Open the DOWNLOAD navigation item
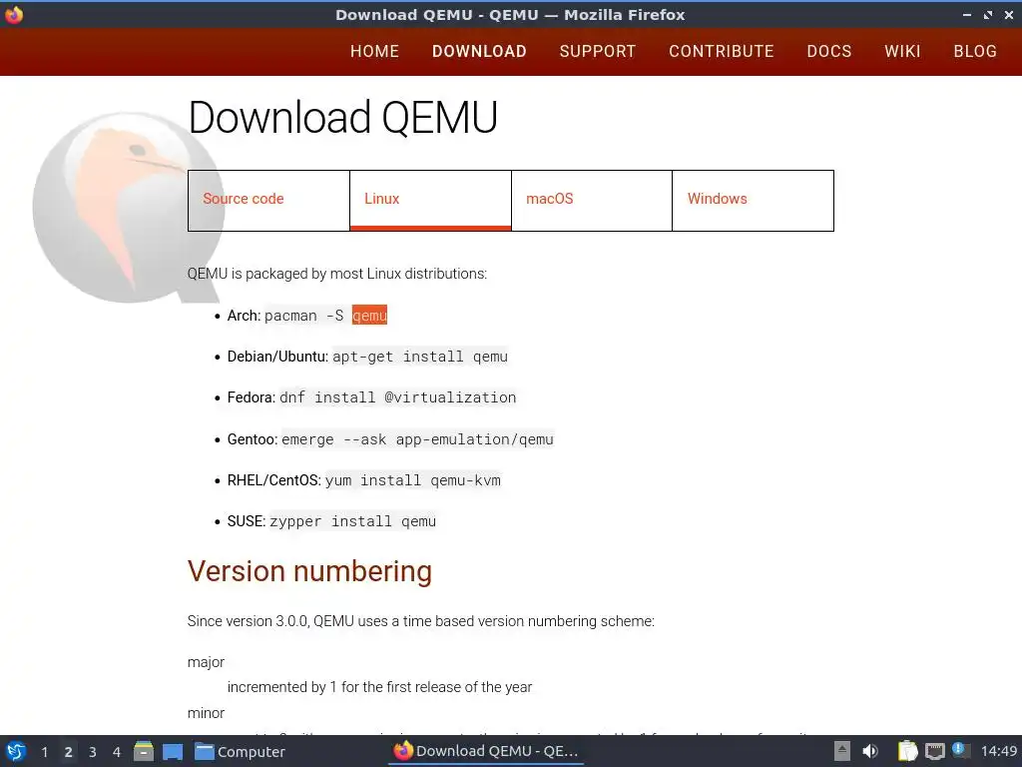The image size is (1022, 767). coord(479,52)
